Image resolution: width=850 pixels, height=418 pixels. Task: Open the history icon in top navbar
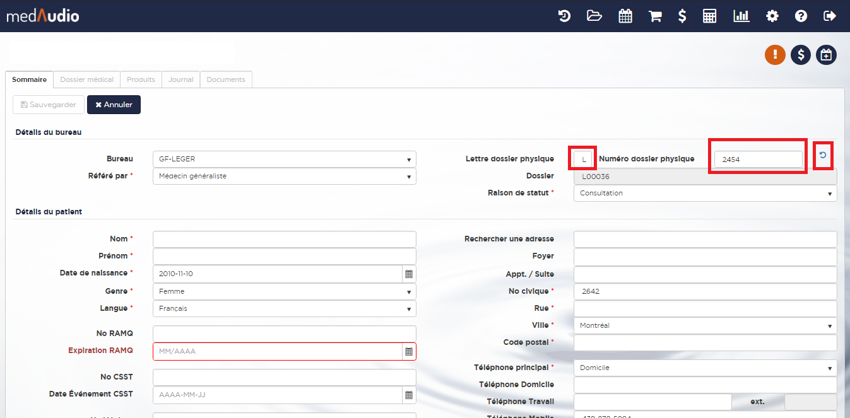(x=564, y=16)
